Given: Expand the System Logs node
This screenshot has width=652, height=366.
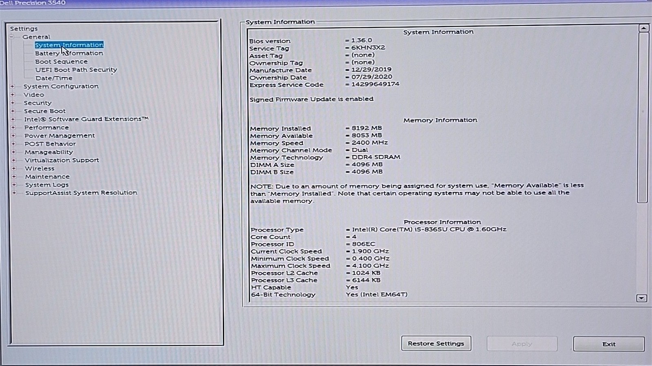Looking at the screenshot, I should coord(14,185).
